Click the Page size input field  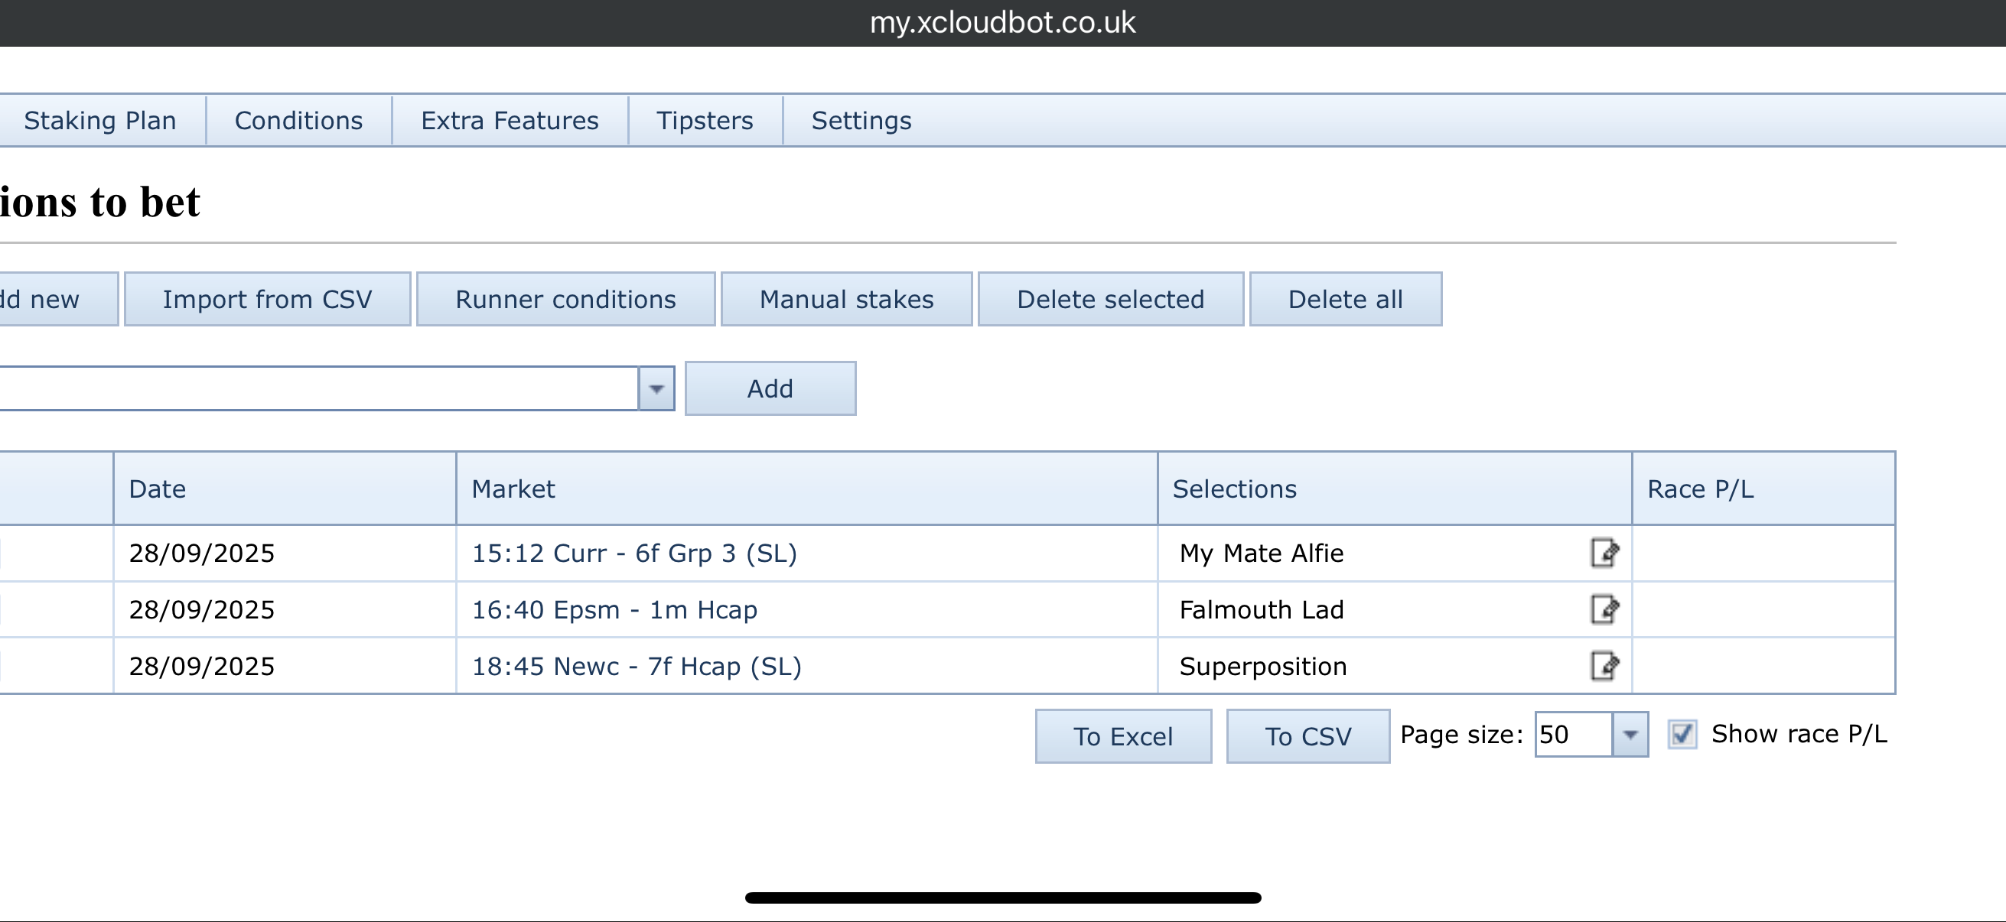[x=1571, y=734]
